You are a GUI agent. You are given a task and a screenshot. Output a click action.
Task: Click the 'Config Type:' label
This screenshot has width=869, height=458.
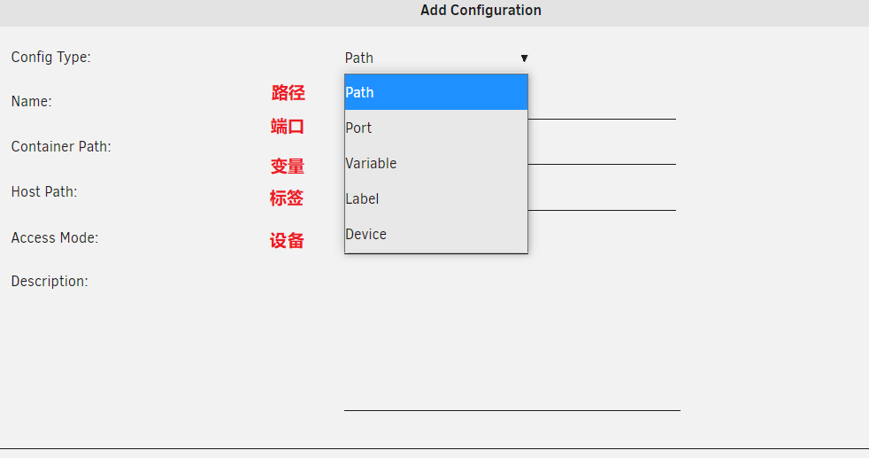50,57
